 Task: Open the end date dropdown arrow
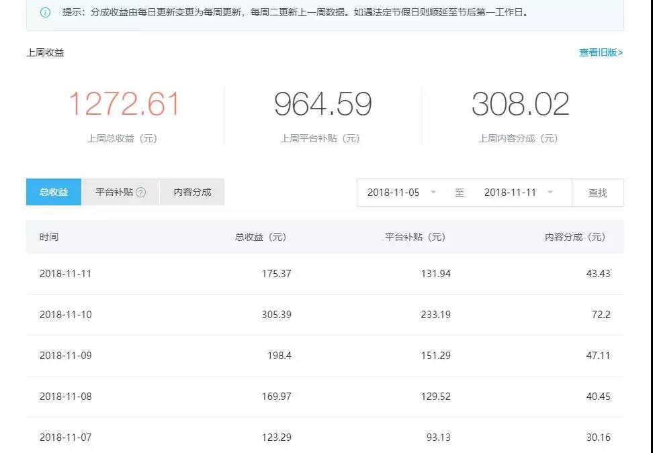(x=550, y=193)
